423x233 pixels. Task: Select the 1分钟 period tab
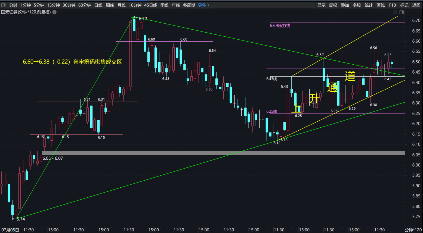tap(26, 5)
